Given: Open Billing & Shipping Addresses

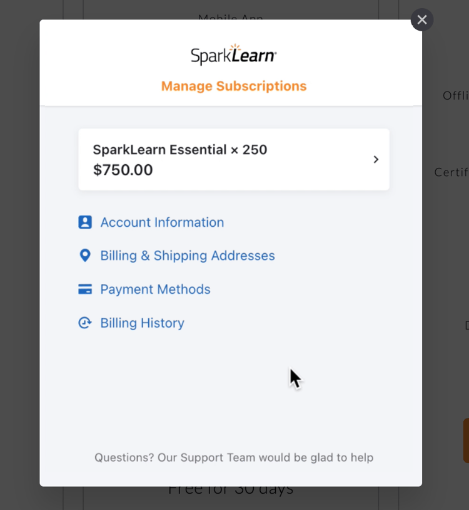Looking at the screenshot, I should click(x=187, y=255).
